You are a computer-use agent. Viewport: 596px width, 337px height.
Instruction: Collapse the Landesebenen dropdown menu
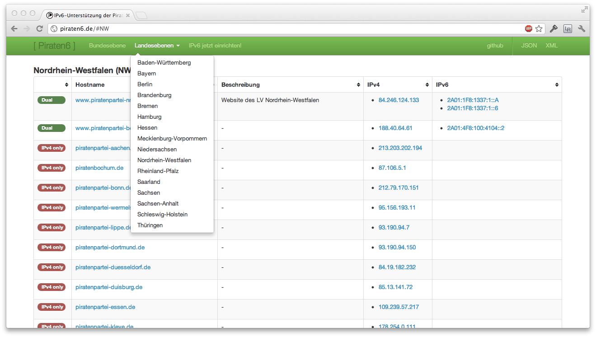(157, 46)
